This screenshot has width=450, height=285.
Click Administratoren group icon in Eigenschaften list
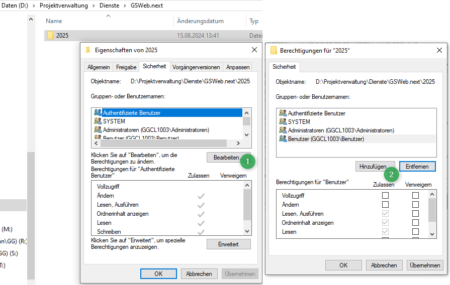98,129
